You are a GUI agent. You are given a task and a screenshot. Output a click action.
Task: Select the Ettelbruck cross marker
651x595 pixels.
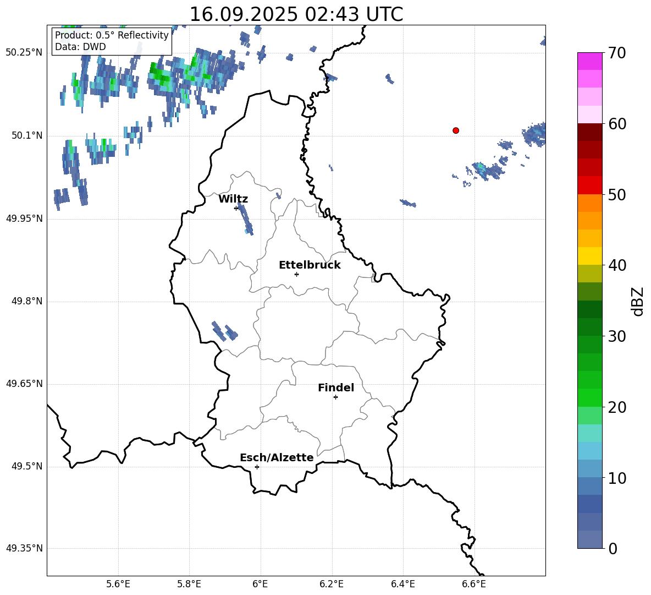point(296,274)
